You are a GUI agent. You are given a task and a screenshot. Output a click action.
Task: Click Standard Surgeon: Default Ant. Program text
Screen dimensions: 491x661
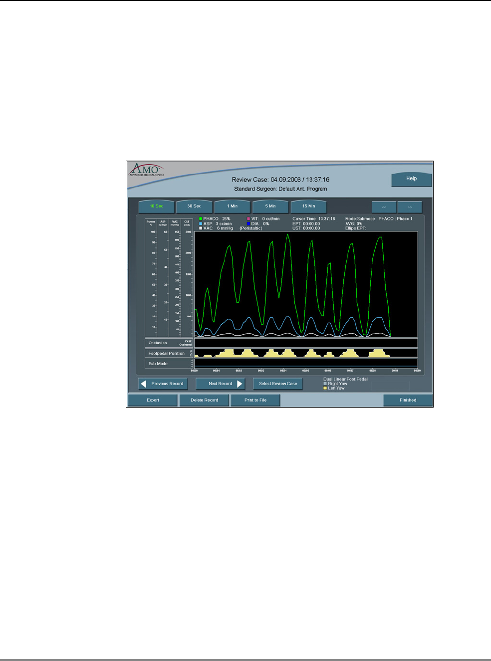pos(280,189)
